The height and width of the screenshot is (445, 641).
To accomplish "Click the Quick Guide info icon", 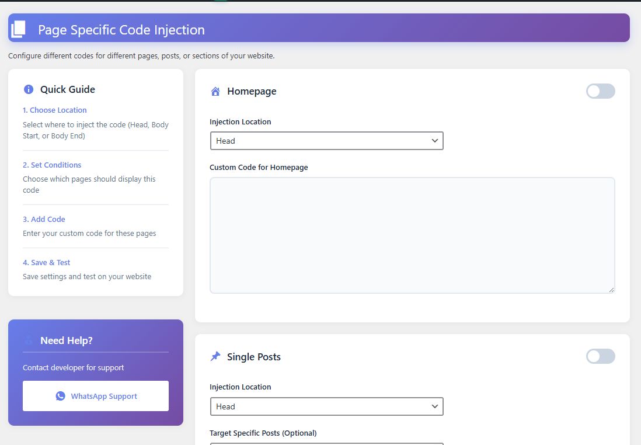I will click(x=28, y=89).
